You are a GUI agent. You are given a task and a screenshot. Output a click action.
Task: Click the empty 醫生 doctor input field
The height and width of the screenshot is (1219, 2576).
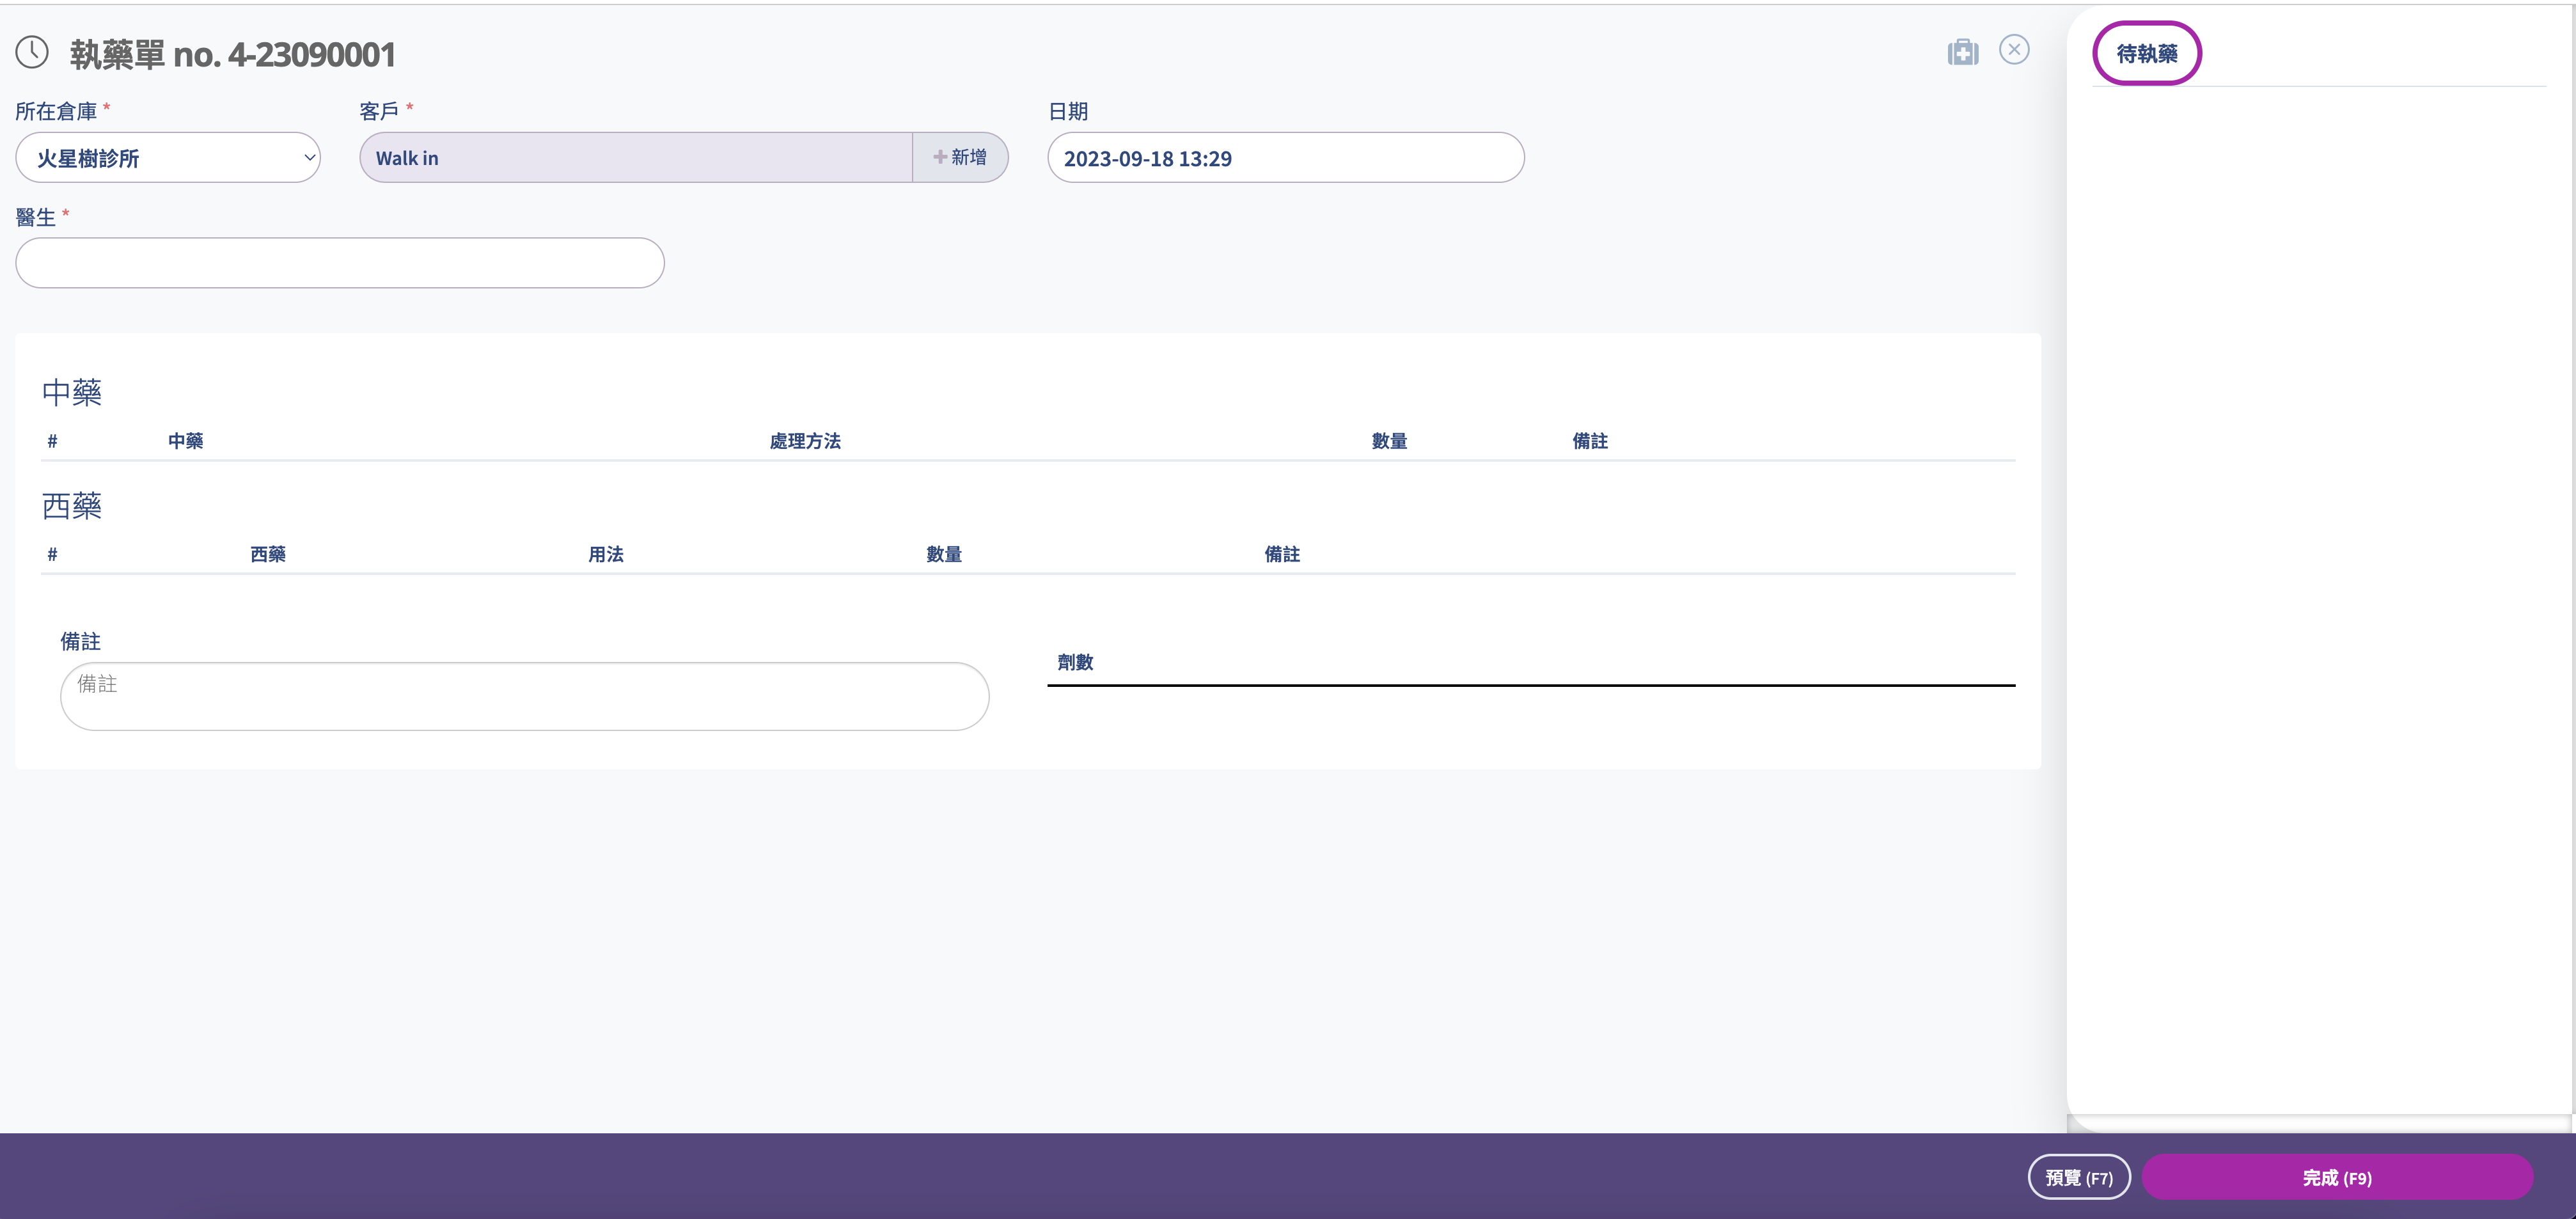pos(339,262)
